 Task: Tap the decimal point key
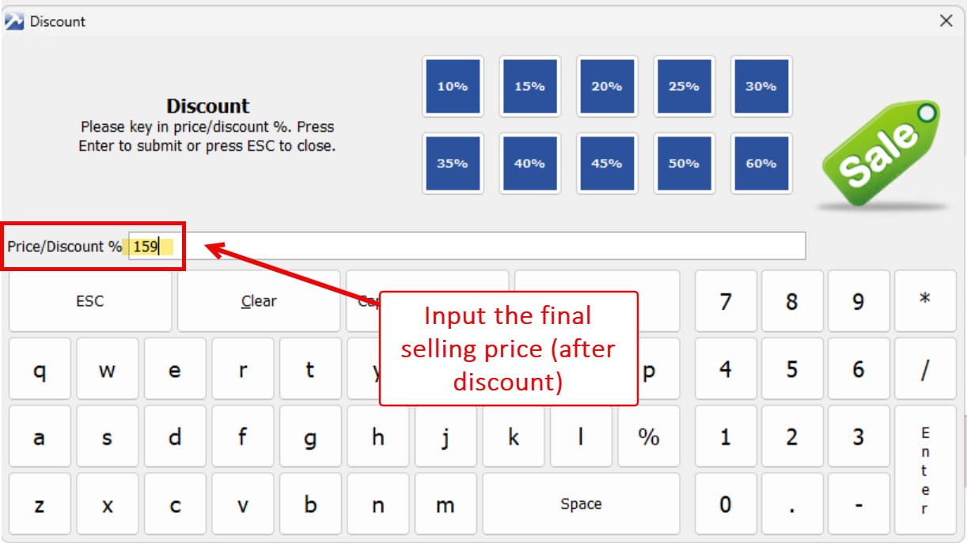click(x=792, y=504)
